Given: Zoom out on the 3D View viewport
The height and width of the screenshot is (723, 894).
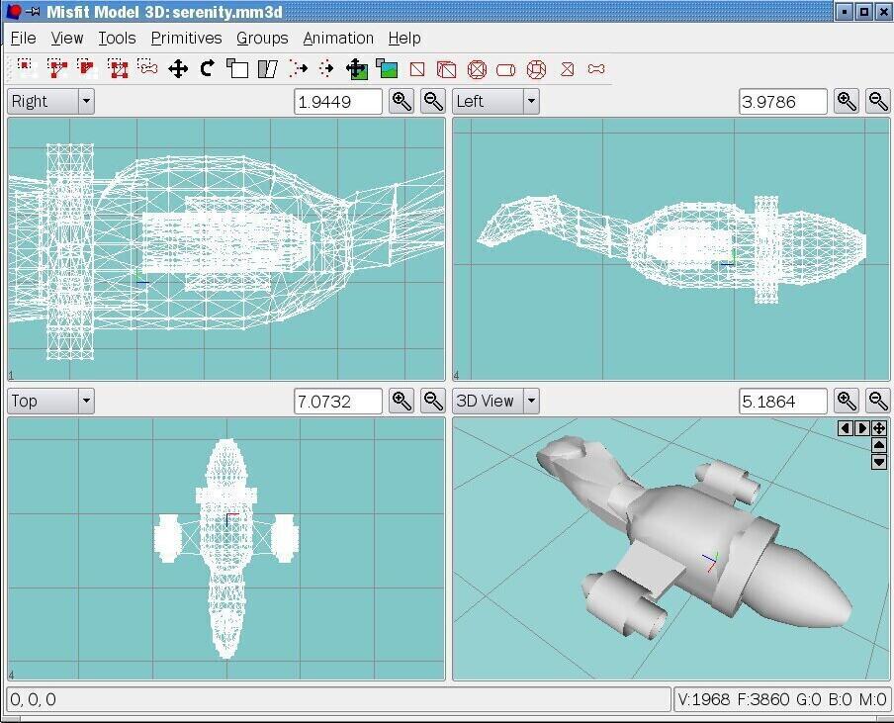Looking at the screenshot, I should (877, 401).
